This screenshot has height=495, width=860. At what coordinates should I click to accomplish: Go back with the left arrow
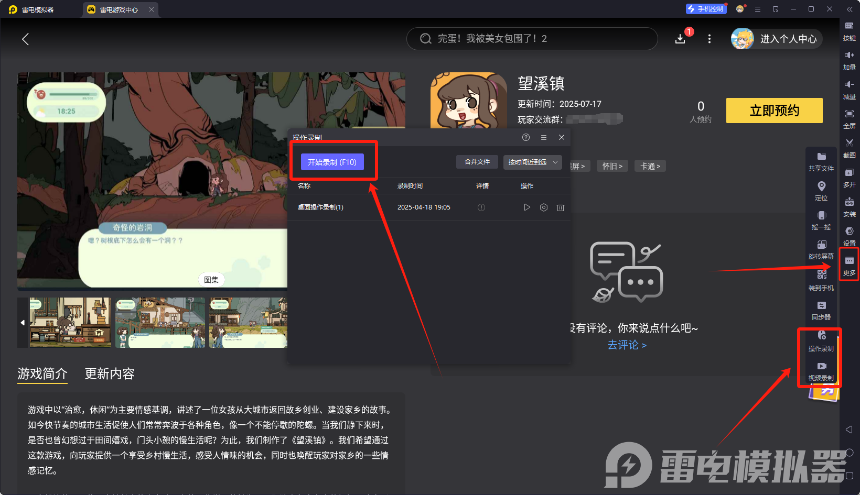point(25,39)
